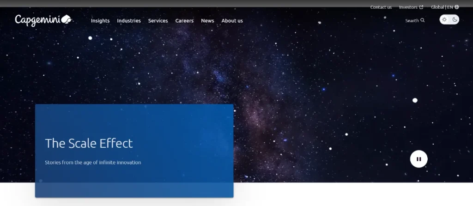This screenshot has height=206, width=473.
Task: Expand the Insights navigation menu
Action: tap(100, 21)
